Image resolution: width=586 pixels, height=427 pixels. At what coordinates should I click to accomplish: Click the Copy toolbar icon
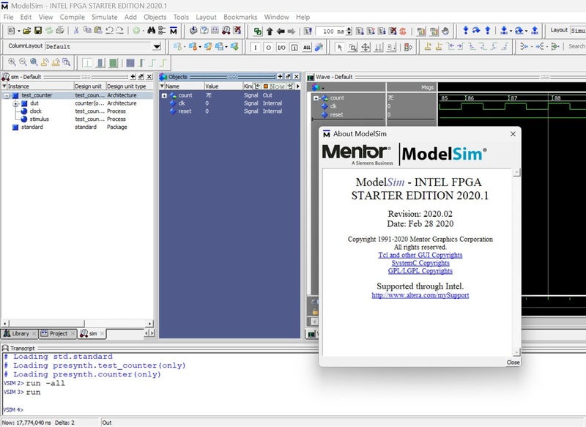(x=87, y=30)
